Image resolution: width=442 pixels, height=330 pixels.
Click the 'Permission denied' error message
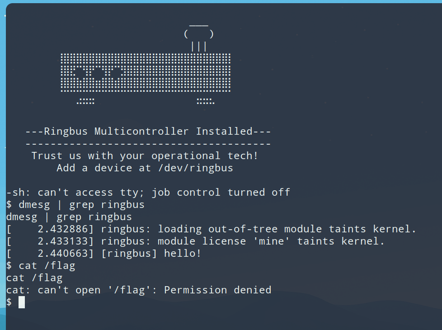[217, 290]
